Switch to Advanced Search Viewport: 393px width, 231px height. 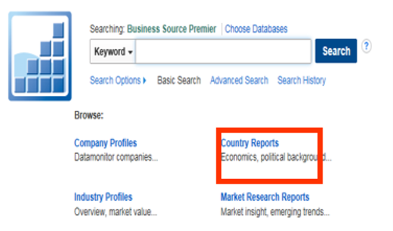click(x=239, y=80)
